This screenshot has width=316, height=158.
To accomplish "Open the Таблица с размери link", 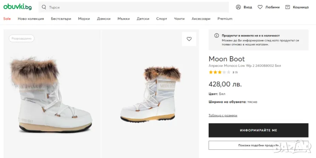I will point(223,115).
